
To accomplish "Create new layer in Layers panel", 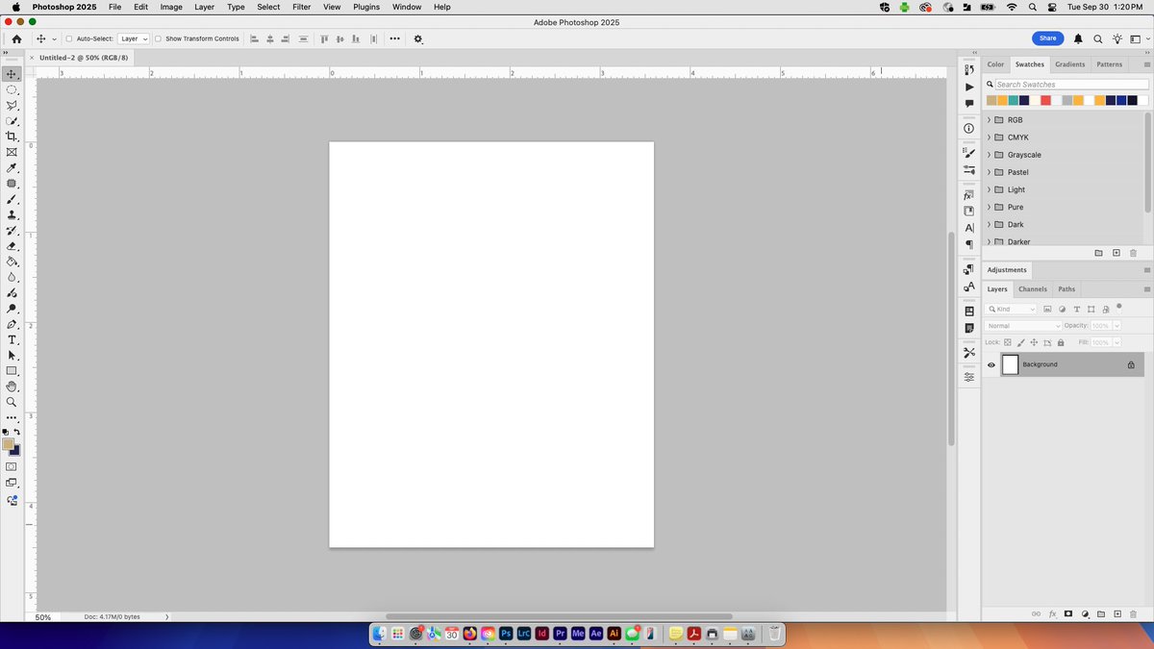I will click(1117, 613).
